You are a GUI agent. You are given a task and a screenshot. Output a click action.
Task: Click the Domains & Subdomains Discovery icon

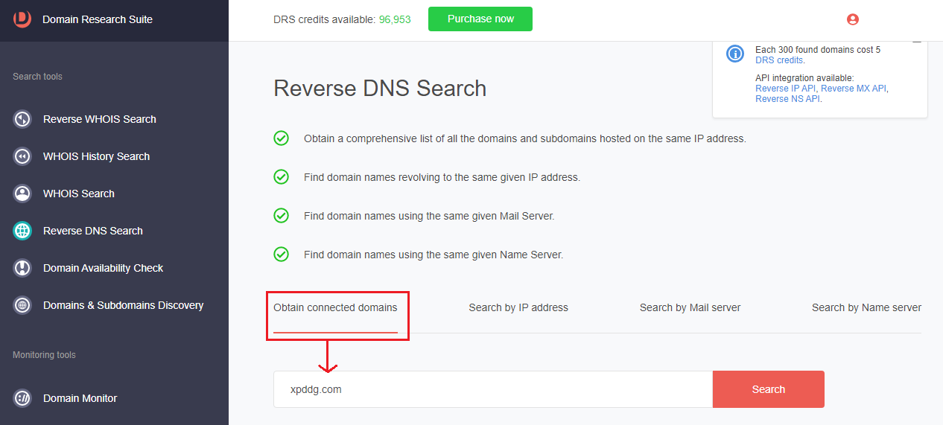[x=22, y=305]
